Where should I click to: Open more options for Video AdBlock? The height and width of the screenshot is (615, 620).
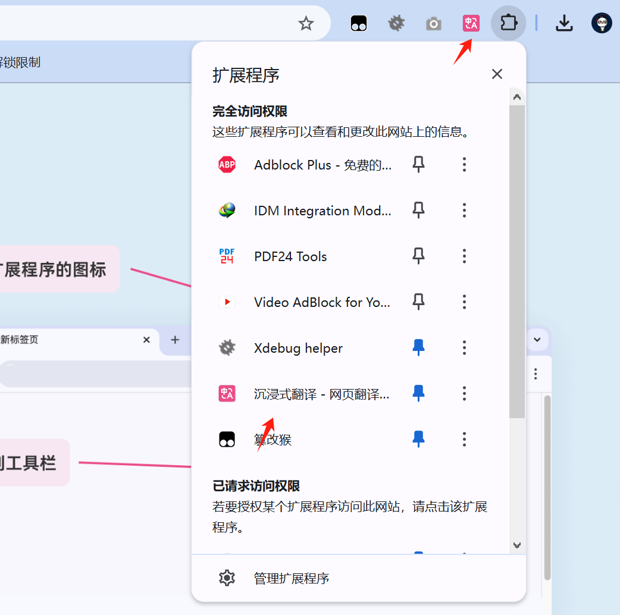pos(464,302)
